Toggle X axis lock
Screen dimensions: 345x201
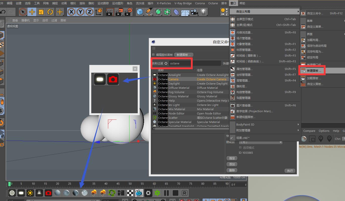click(x=71, y=12)
